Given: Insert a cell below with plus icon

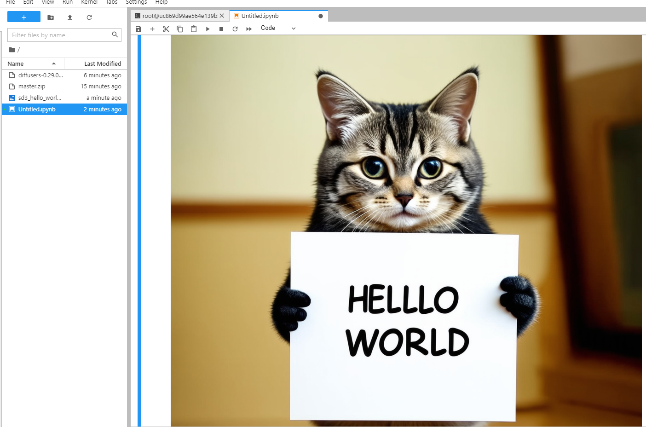Looking at the screenshot, I should pos(152,29).
